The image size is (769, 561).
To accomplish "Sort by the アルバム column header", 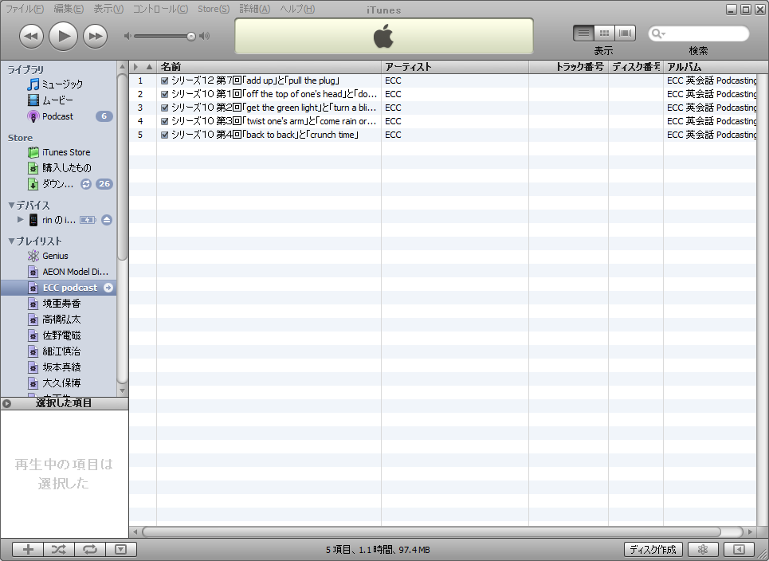I will pyautogui.click(x=710, y=67).
